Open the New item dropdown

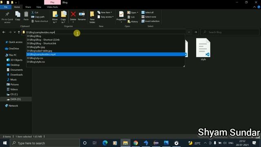pos(105,13)
